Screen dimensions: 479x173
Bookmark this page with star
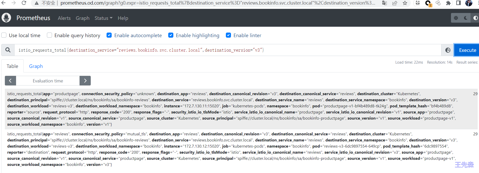pos(405,3)
